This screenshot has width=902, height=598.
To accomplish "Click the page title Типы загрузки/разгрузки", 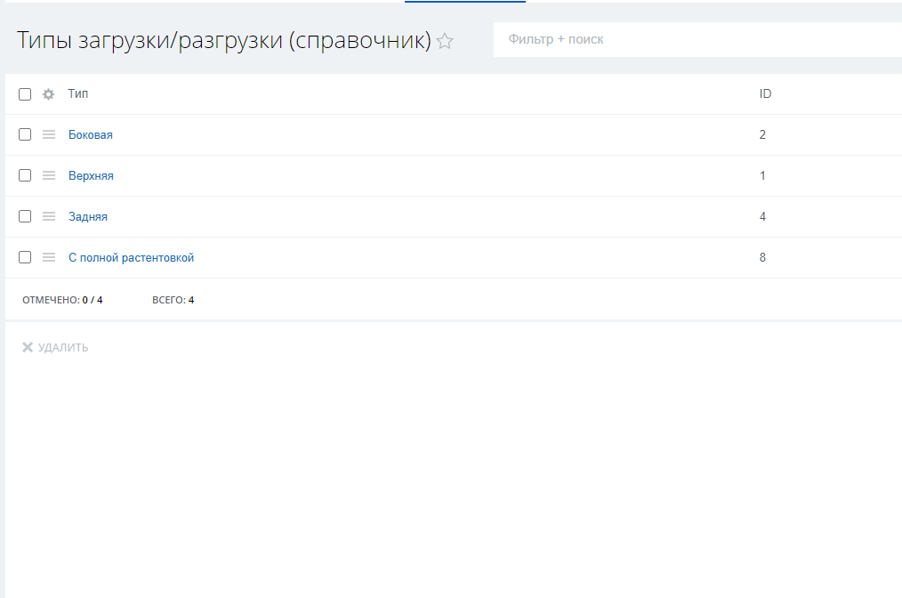I will [224, 40].
